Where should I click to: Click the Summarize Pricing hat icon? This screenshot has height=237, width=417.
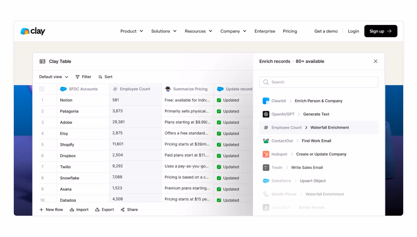[x=168, y=89]
